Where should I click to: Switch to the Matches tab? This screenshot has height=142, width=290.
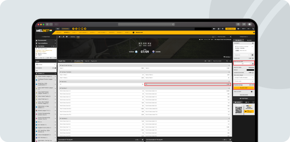[73, 37]
